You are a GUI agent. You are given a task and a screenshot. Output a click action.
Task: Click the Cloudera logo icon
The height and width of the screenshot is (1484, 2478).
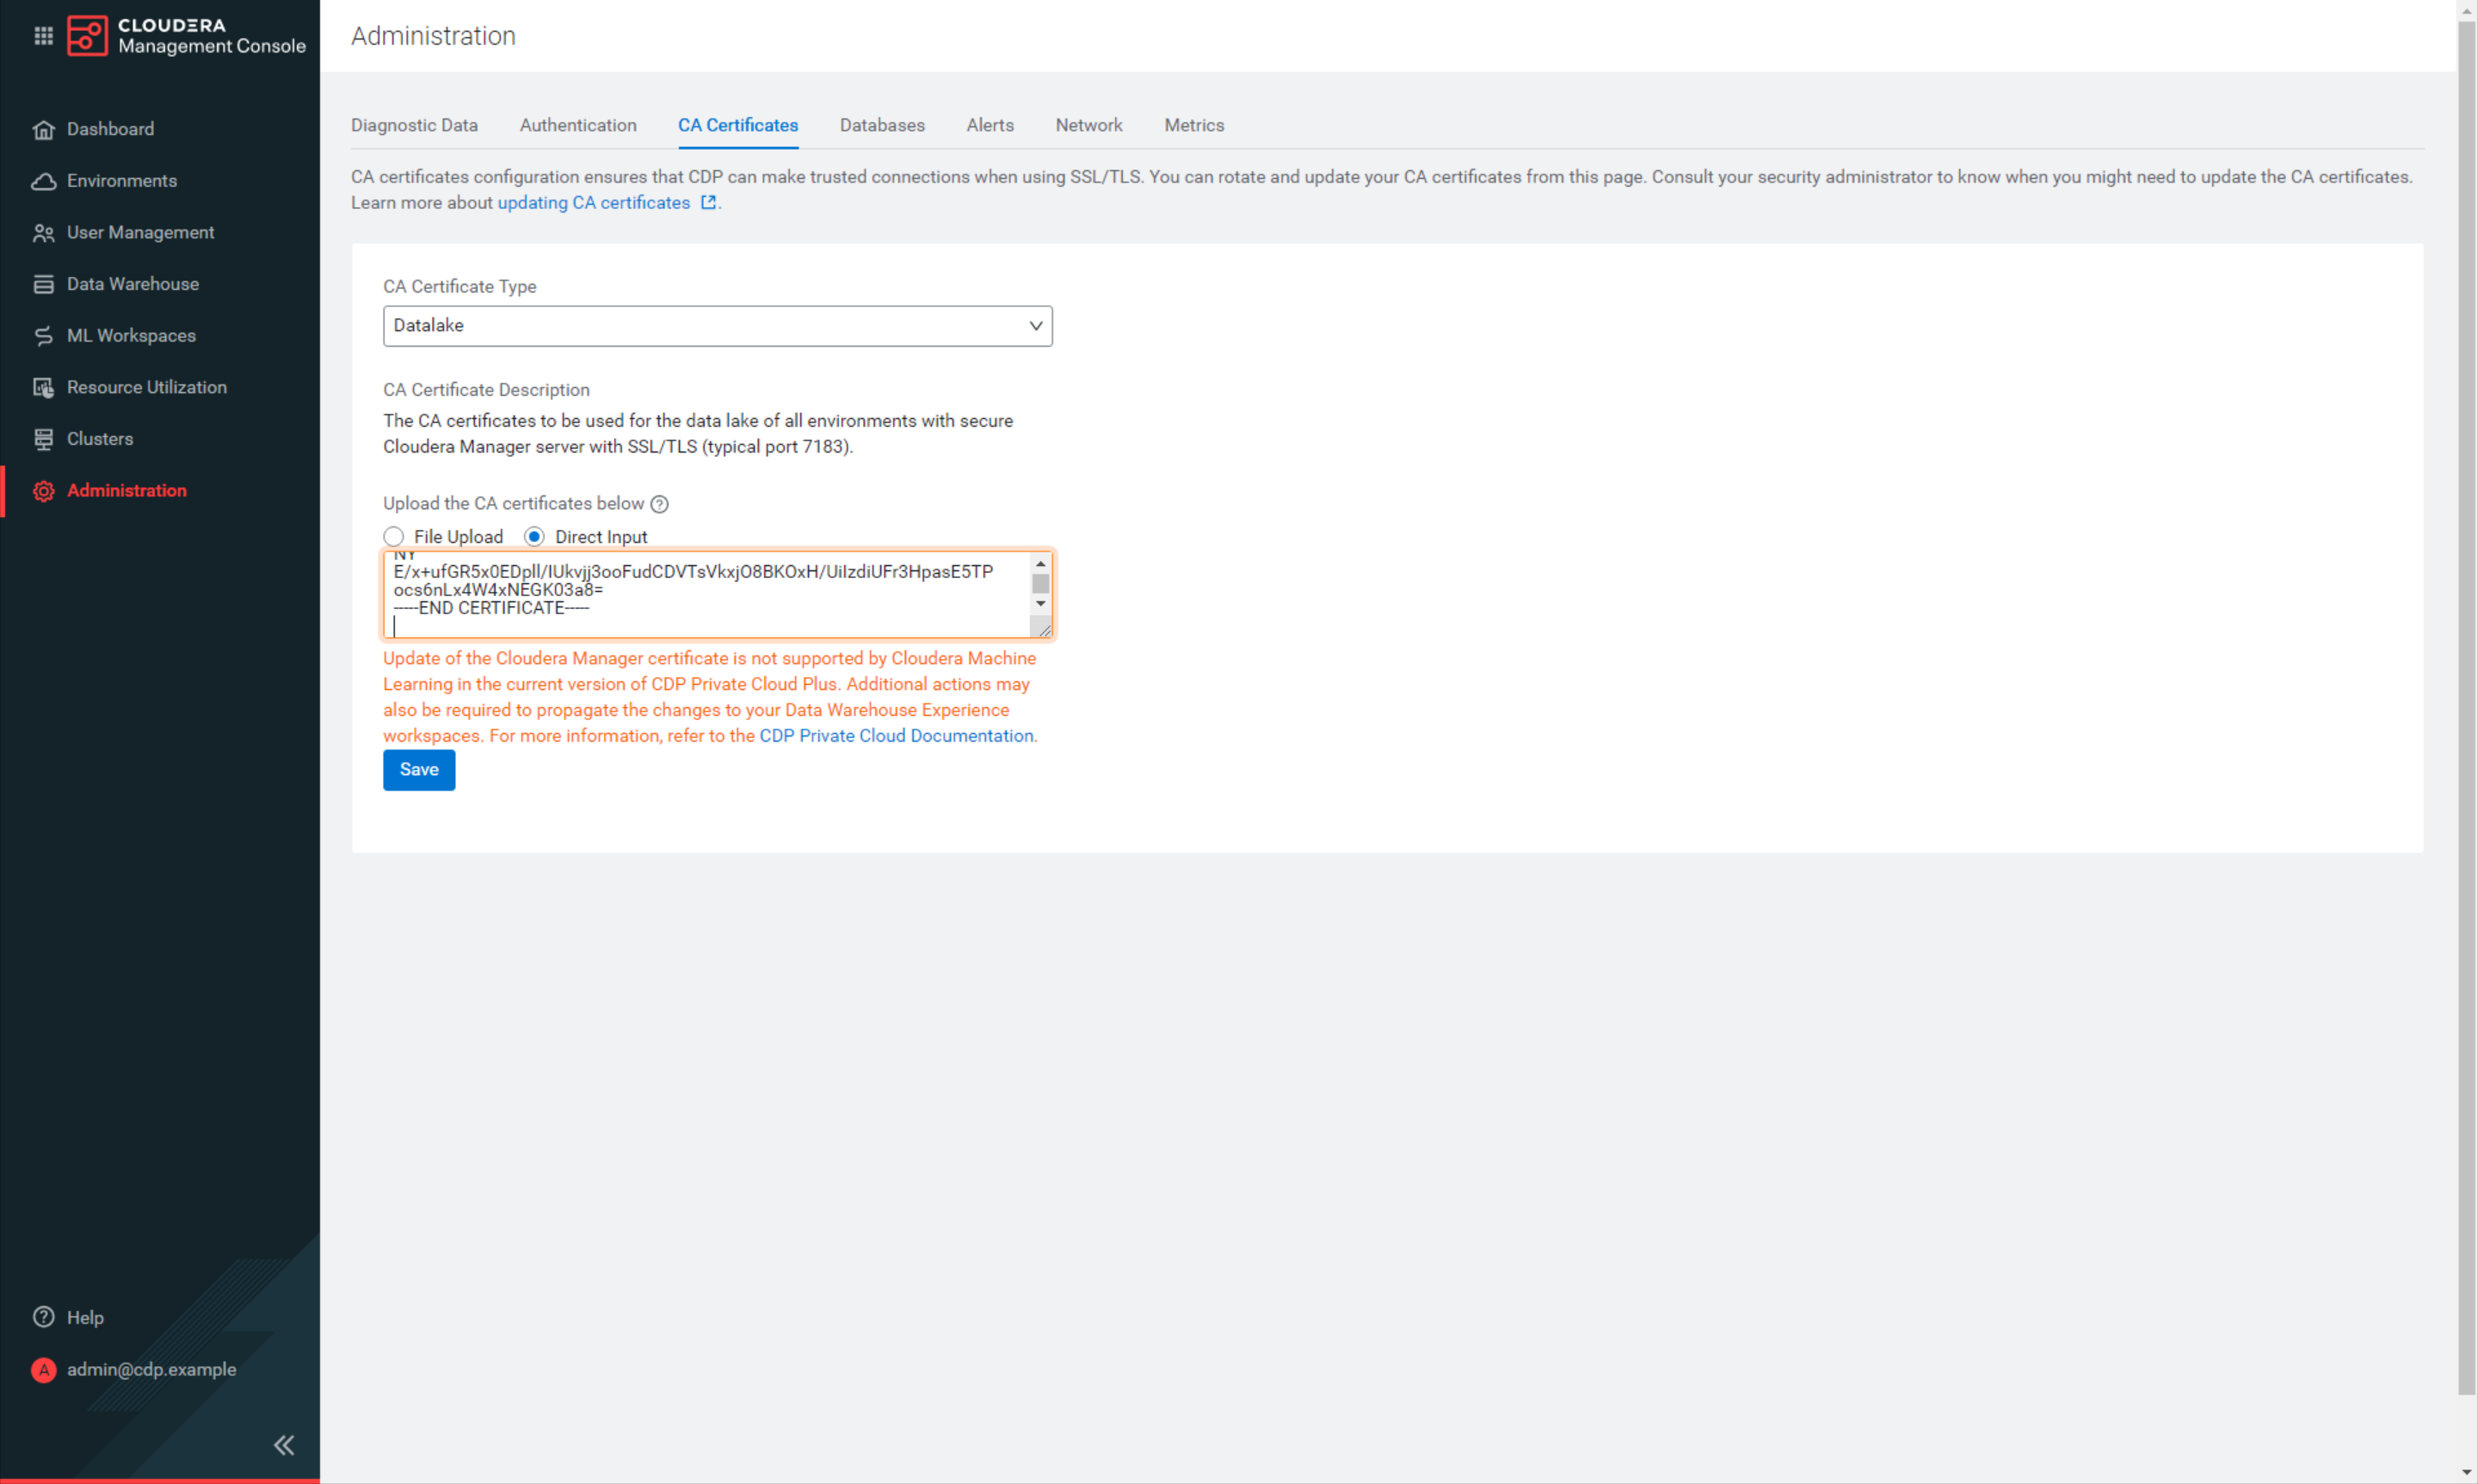[x=87, y=35]
